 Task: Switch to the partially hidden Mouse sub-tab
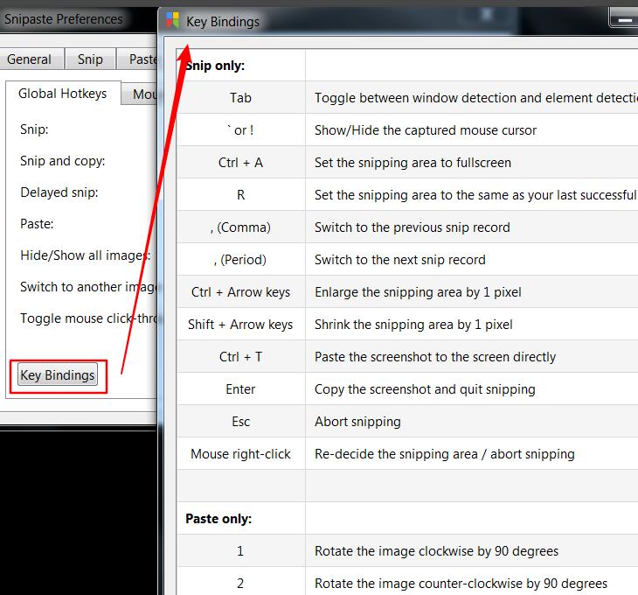(140, 94)
